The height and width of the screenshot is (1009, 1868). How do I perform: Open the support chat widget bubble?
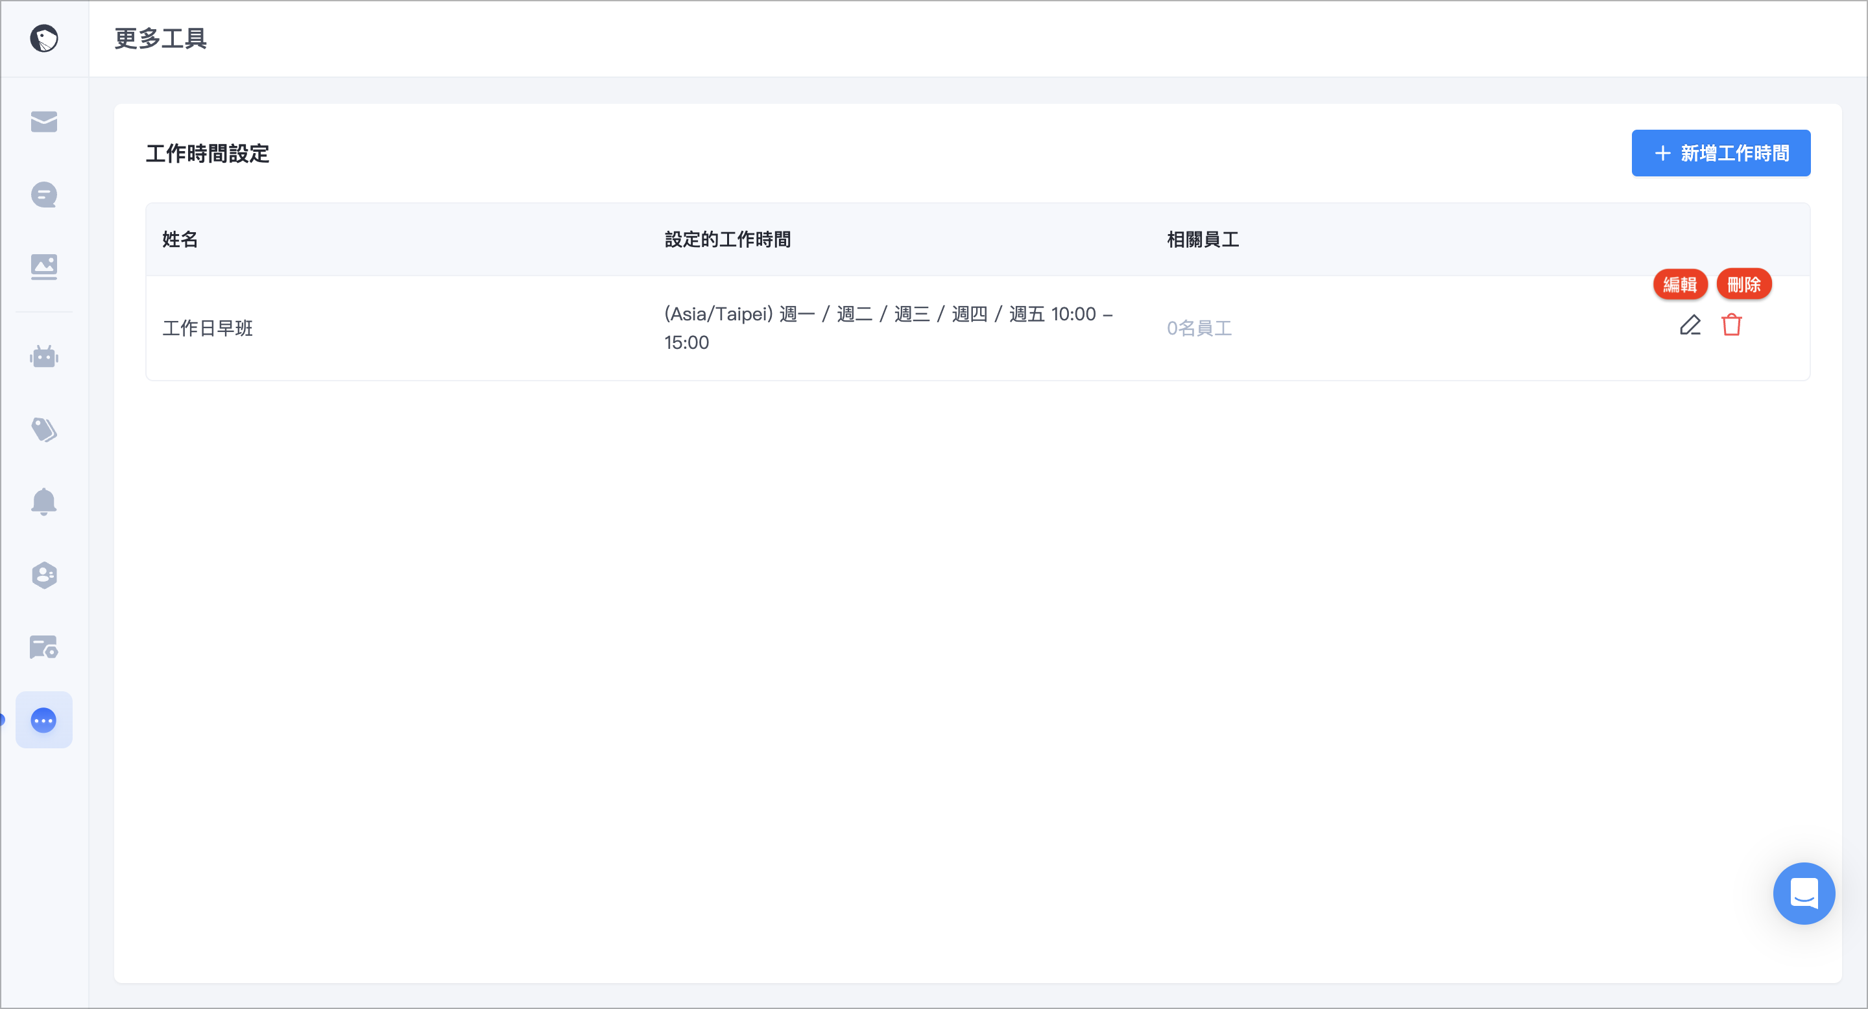click(1803, 893)
